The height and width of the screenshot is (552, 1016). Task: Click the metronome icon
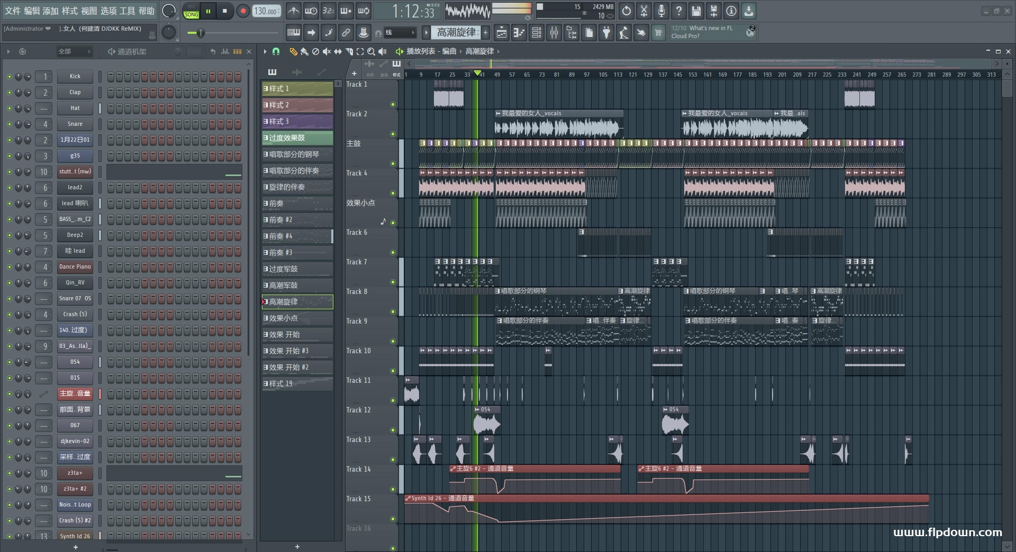(x=294, y=11)
